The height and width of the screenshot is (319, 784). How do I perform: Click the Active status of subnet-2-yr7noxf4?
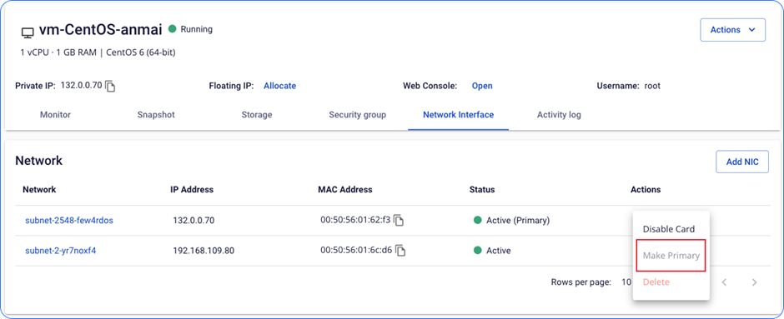tap(492, 251)
